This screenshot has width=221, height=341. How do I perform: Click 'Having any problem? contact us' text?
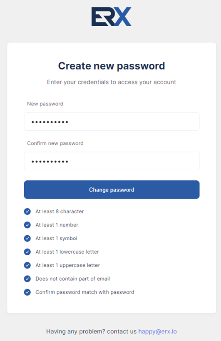click(91, 331)
